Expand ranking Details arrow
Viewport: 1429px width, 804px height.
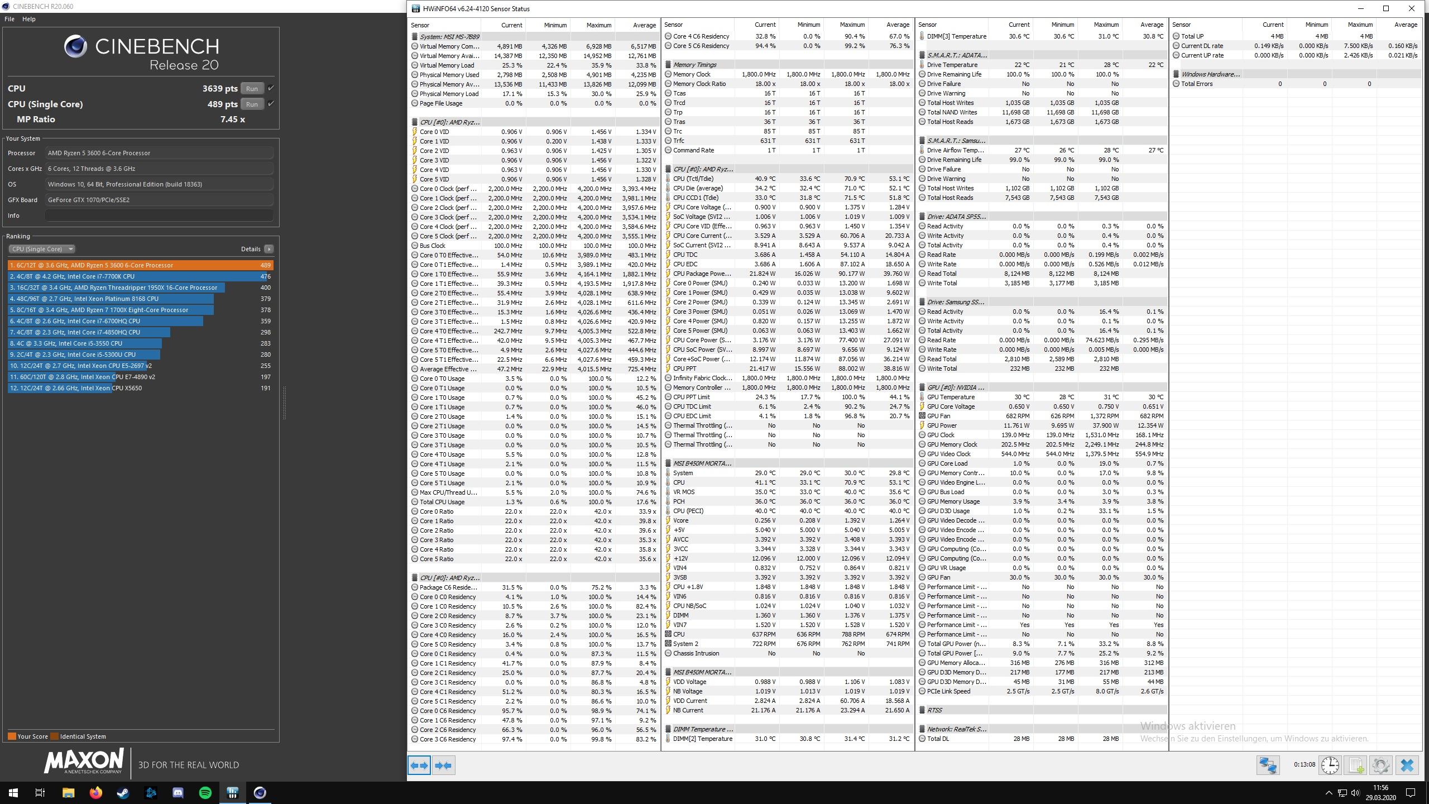(x=269, y=249)
